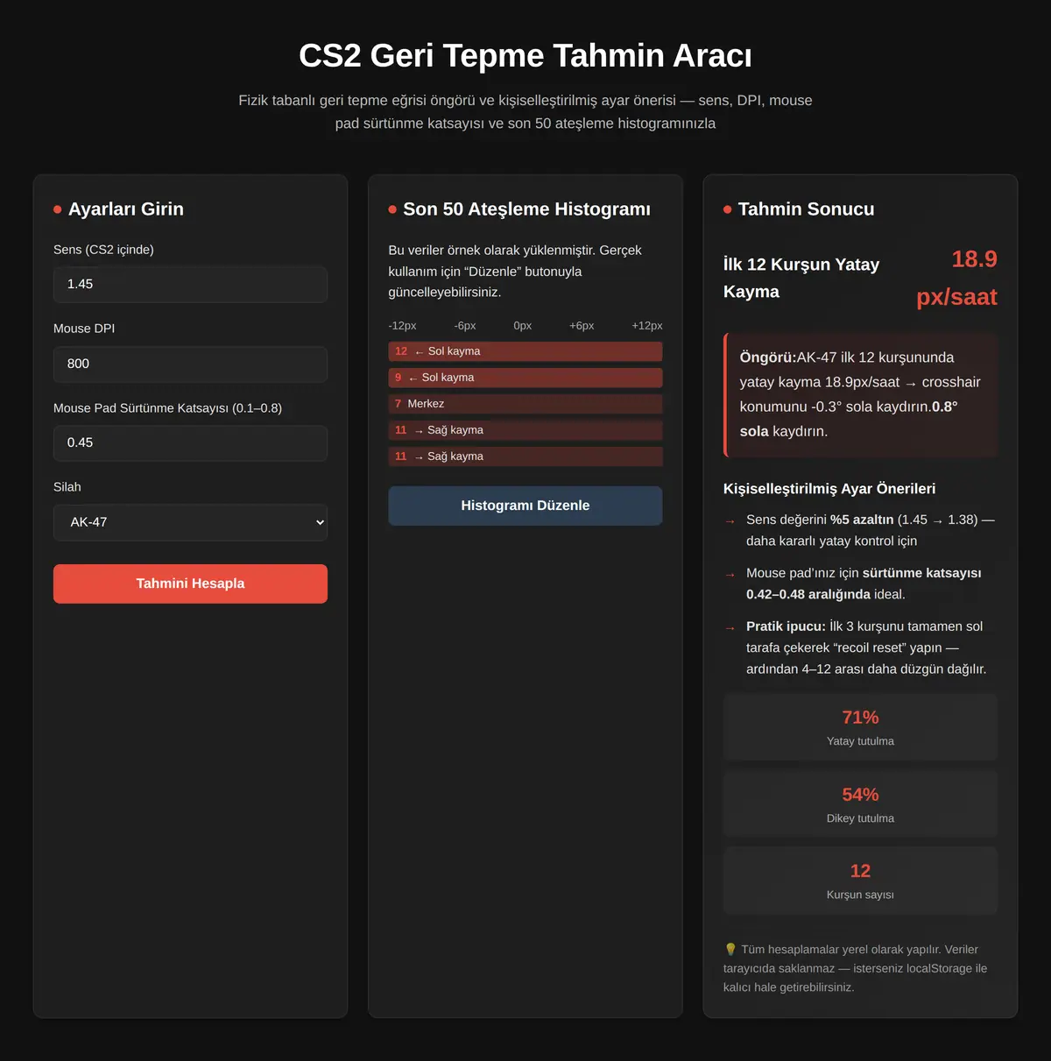
Task: Click the Tahmin Sonucu heading
Action: 806,209
